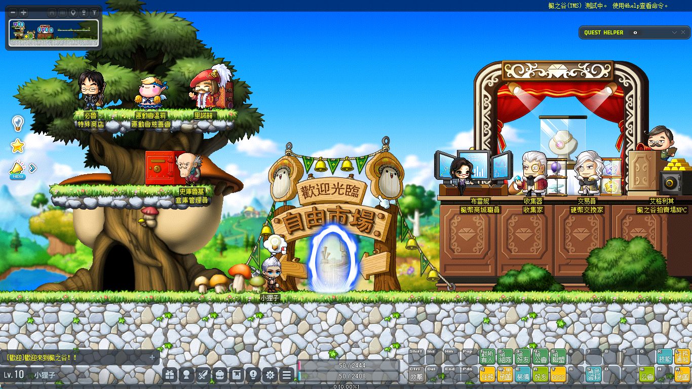The width and height of the screenshot is (692, 389).
Task: Open the character profile icon in bottom bar
Action: click(x=187, y=375)
